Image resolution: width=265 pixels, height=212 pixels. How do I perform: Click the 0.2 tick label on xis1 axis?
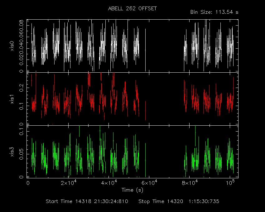click(21, 88)
